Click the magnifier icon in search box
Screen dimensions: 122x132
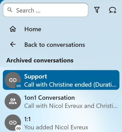10,10
